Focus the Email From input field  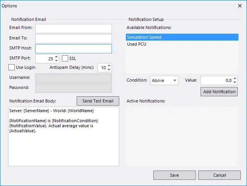point(74,29)
